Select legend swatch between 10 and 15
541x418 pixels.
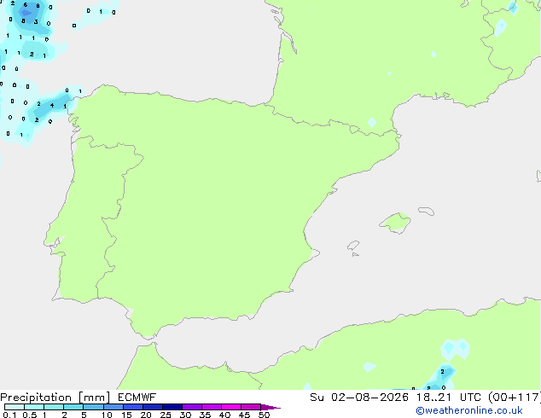pyautogui.click(x=113, y=407)
